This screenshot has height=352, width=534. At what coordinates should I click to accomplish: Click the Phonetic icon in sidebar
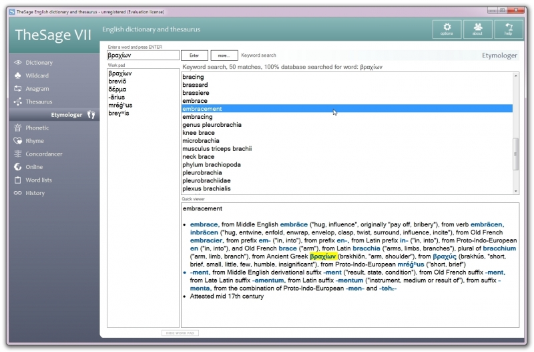click(x=18, y=128)
